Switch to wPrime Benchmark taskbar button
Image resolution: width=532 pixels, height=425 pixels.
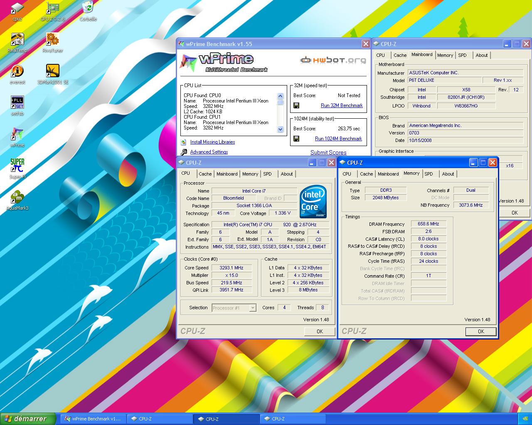[93, 419]
